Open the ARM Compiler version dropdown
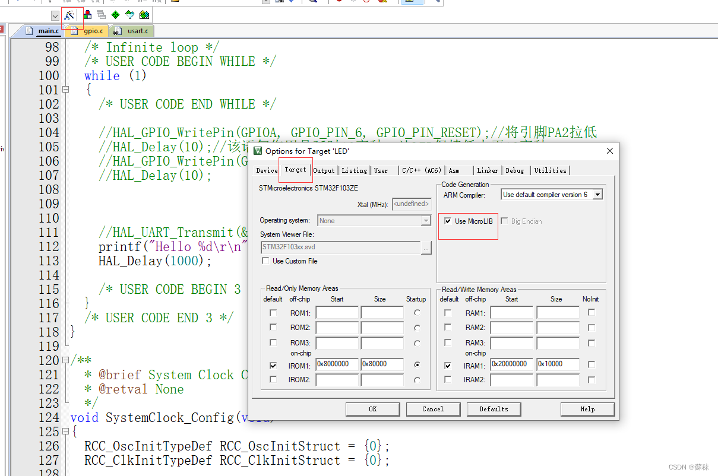The width and height of the screenshot is (718, 476). (597, 195)
